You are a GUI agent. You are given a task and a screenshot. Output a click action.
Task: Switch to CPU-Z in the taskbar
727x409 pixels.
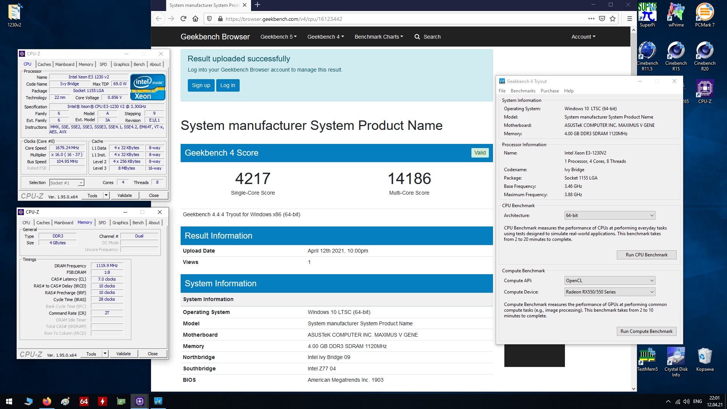click(139, 401)
